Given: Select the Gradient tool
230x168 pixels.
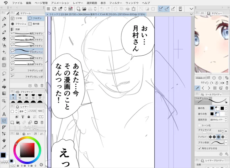Looking at the screenshot, I should (x=4, y=93).
